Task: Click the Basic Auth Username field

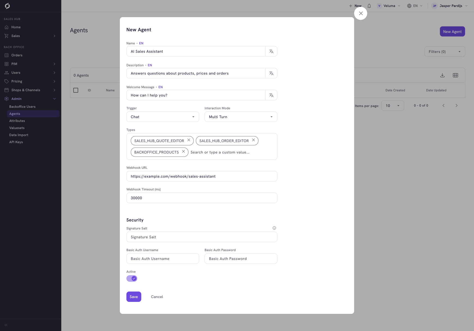Action: point(163,259)
